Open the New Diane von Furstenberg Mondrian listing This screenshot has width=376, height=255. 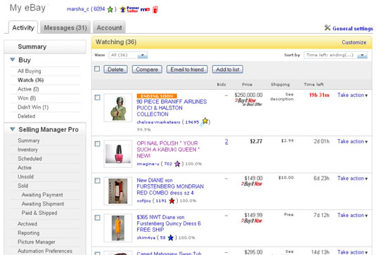170,186
